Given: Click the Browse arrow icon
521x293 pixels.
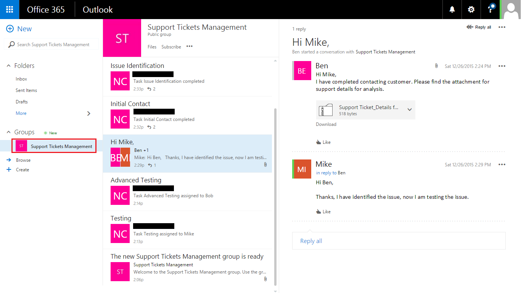Looking at the screenshot, I should tap(9, 160).
